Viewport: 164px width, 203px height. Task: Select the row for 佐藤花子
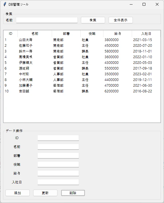tap(82, 46)
